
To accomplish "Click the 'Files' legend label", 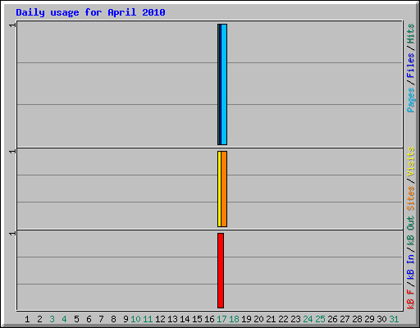I will (x=411, y=65).
